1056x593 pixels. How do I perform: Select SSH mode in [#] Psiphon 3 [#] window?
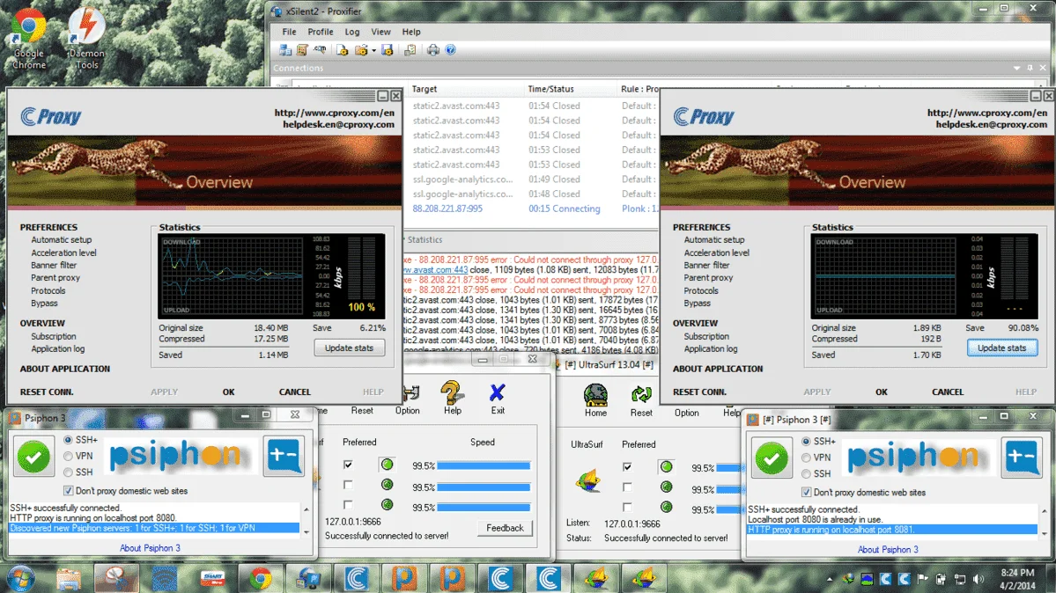[806, 474]
